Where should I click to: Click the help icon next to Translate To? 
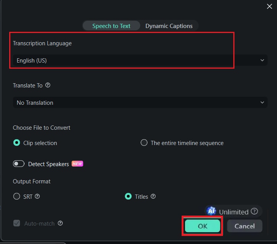tap(48, 85)
